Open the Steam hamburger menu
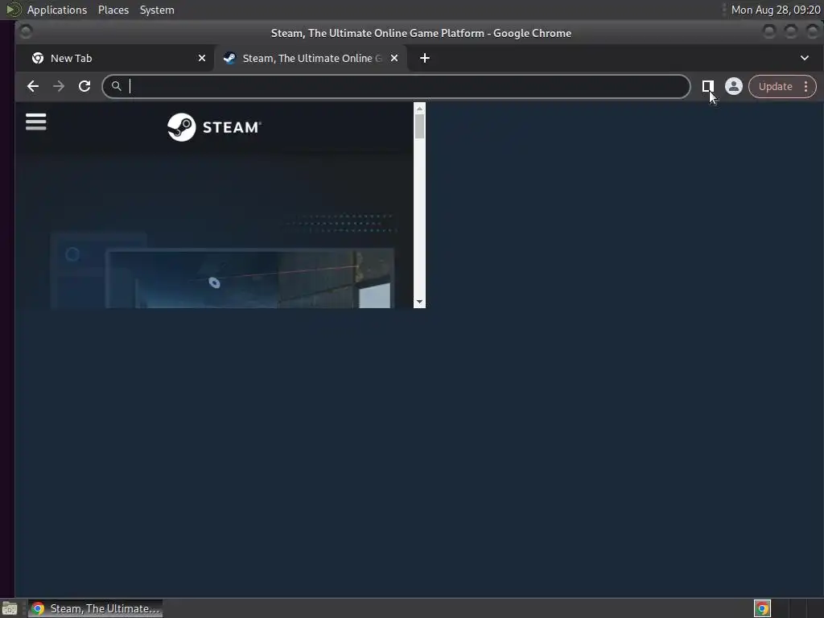This screenshot has width=824, height=618. tap(35, 122)
